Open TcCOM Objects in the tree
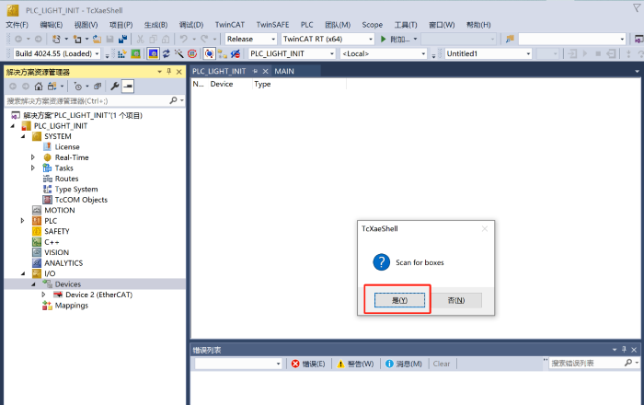Image resolution: width=644 pixels, height=405 pixels. coord(80,200)
